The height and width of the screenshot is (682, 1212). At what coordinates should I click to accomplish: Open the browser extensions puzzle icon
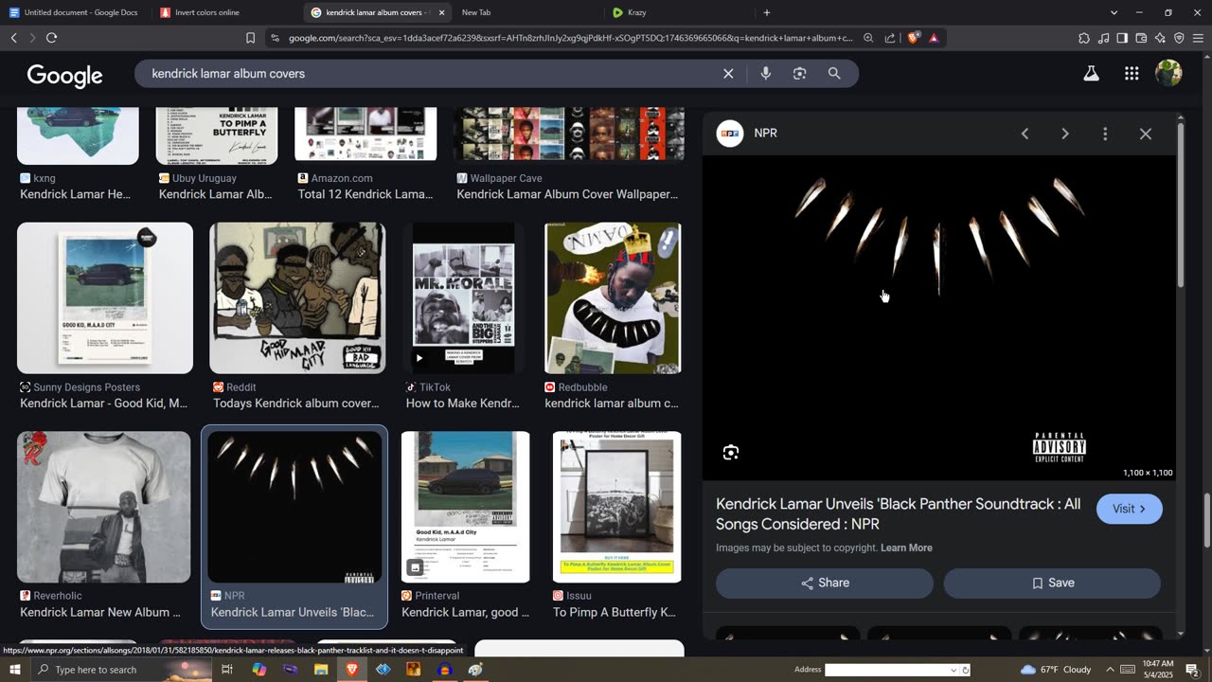point(1084,38)
